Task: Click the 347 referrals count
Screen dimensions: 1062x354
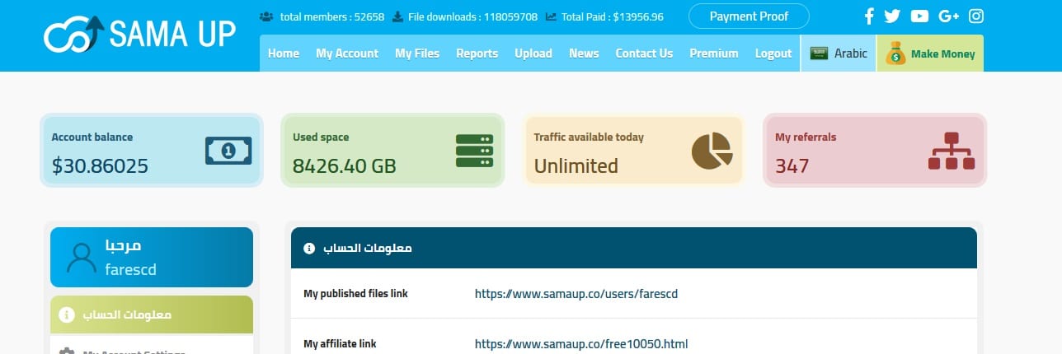Action: click(x=792, y=166)
